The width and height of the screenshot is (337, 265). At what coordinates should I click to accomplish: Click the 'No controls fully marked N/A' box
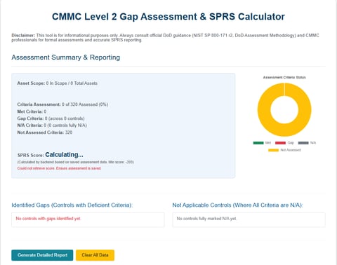pos(249,219)
